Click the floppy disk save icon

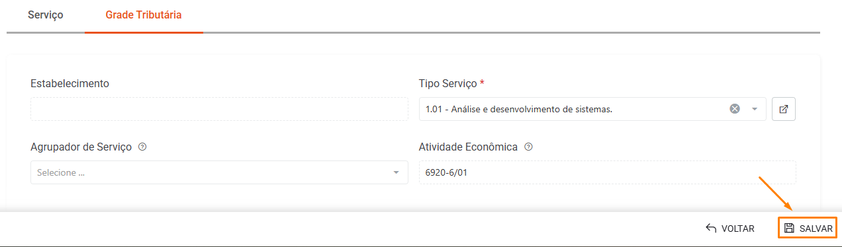click(x=789, y=228)
